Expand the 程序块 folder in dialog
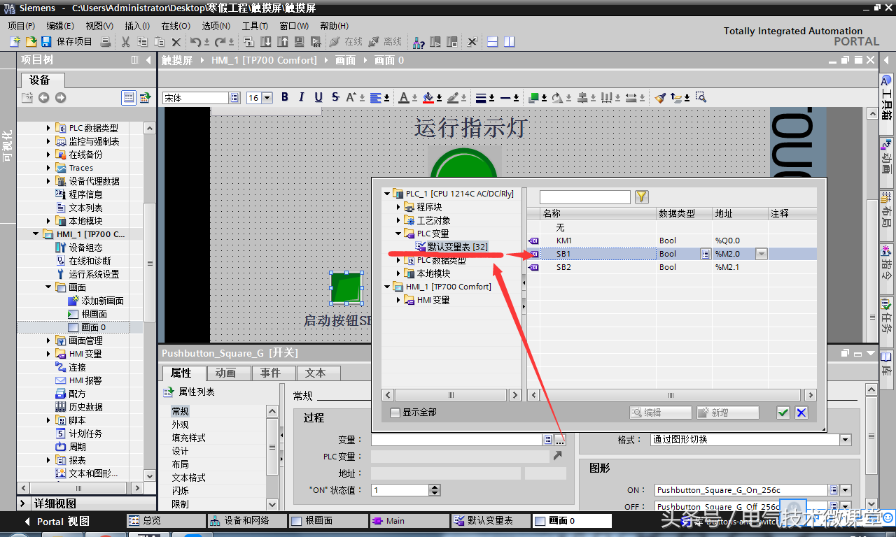Image resolution: width=896 pixels, height=537 pixels. click(398, 207)
